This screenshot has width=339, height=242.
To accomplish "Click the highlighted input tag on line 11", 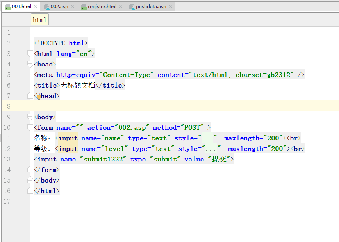I will click(68, 138).
